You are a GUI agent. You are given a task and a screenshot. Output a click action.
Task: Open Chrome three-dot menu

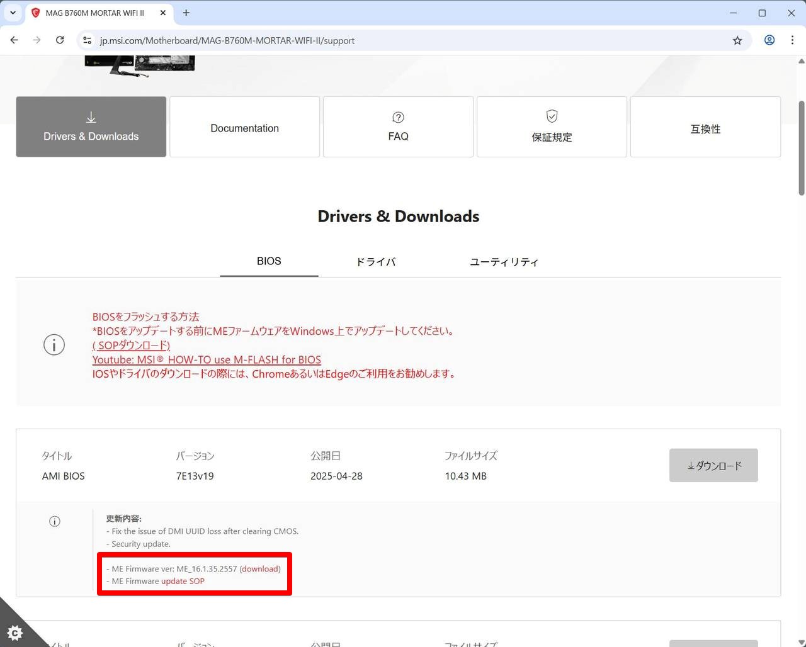(792, 40)
